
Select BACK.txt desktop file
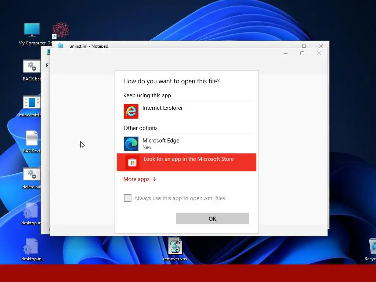tap(32, 138)
